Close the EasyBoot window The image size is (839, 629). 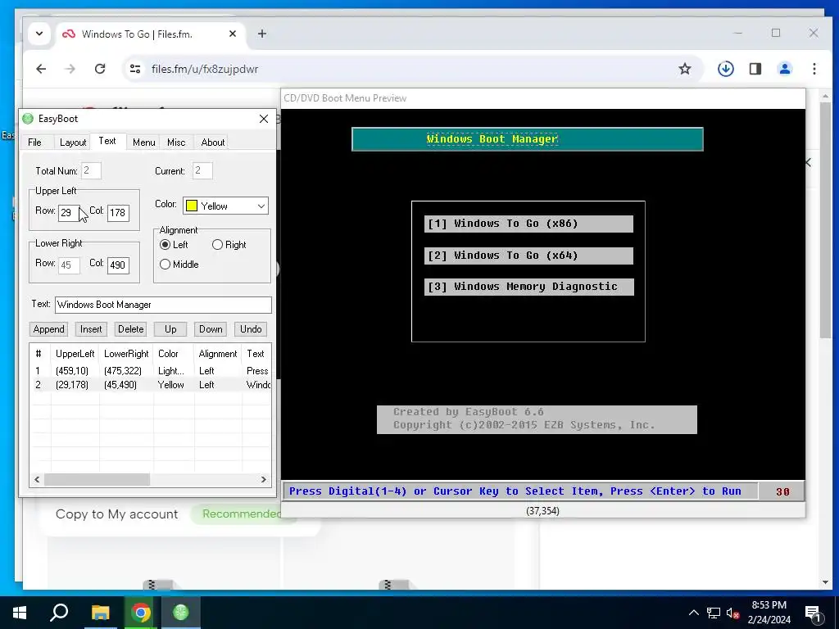[264, 119]
